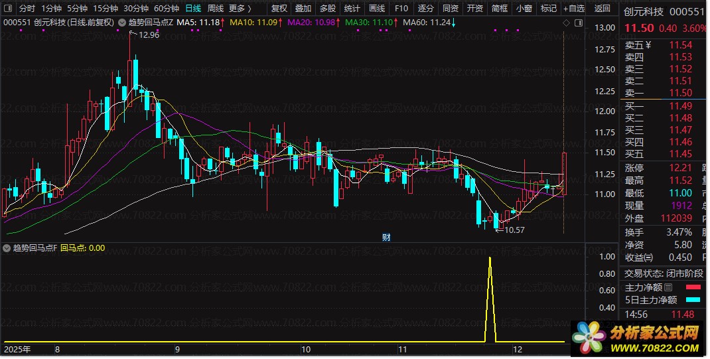
Task: Select the 买五 11.45 order row
Action: click(x=663, y=154)
